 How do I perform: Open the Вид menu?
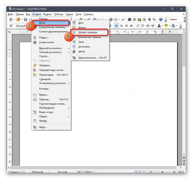(28, 14)
